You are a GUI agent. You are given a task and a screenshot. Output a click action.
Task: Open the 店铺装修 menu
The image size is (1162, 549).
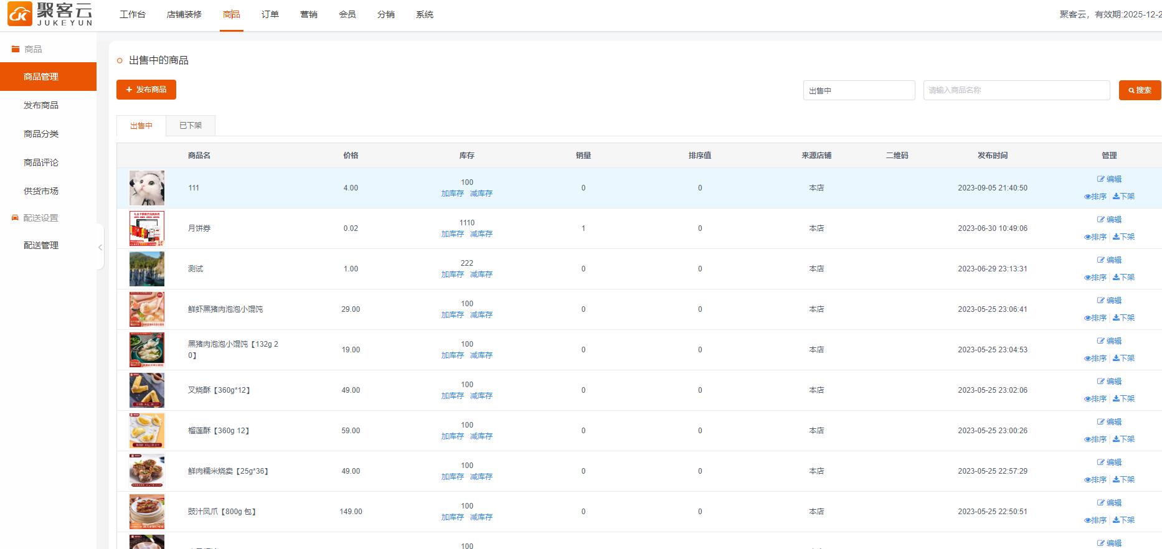pyautogui.click(x=184, y=14)
